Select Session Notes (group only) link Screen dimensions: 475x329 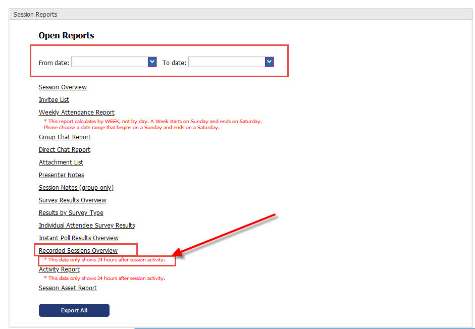coord(76,188)
